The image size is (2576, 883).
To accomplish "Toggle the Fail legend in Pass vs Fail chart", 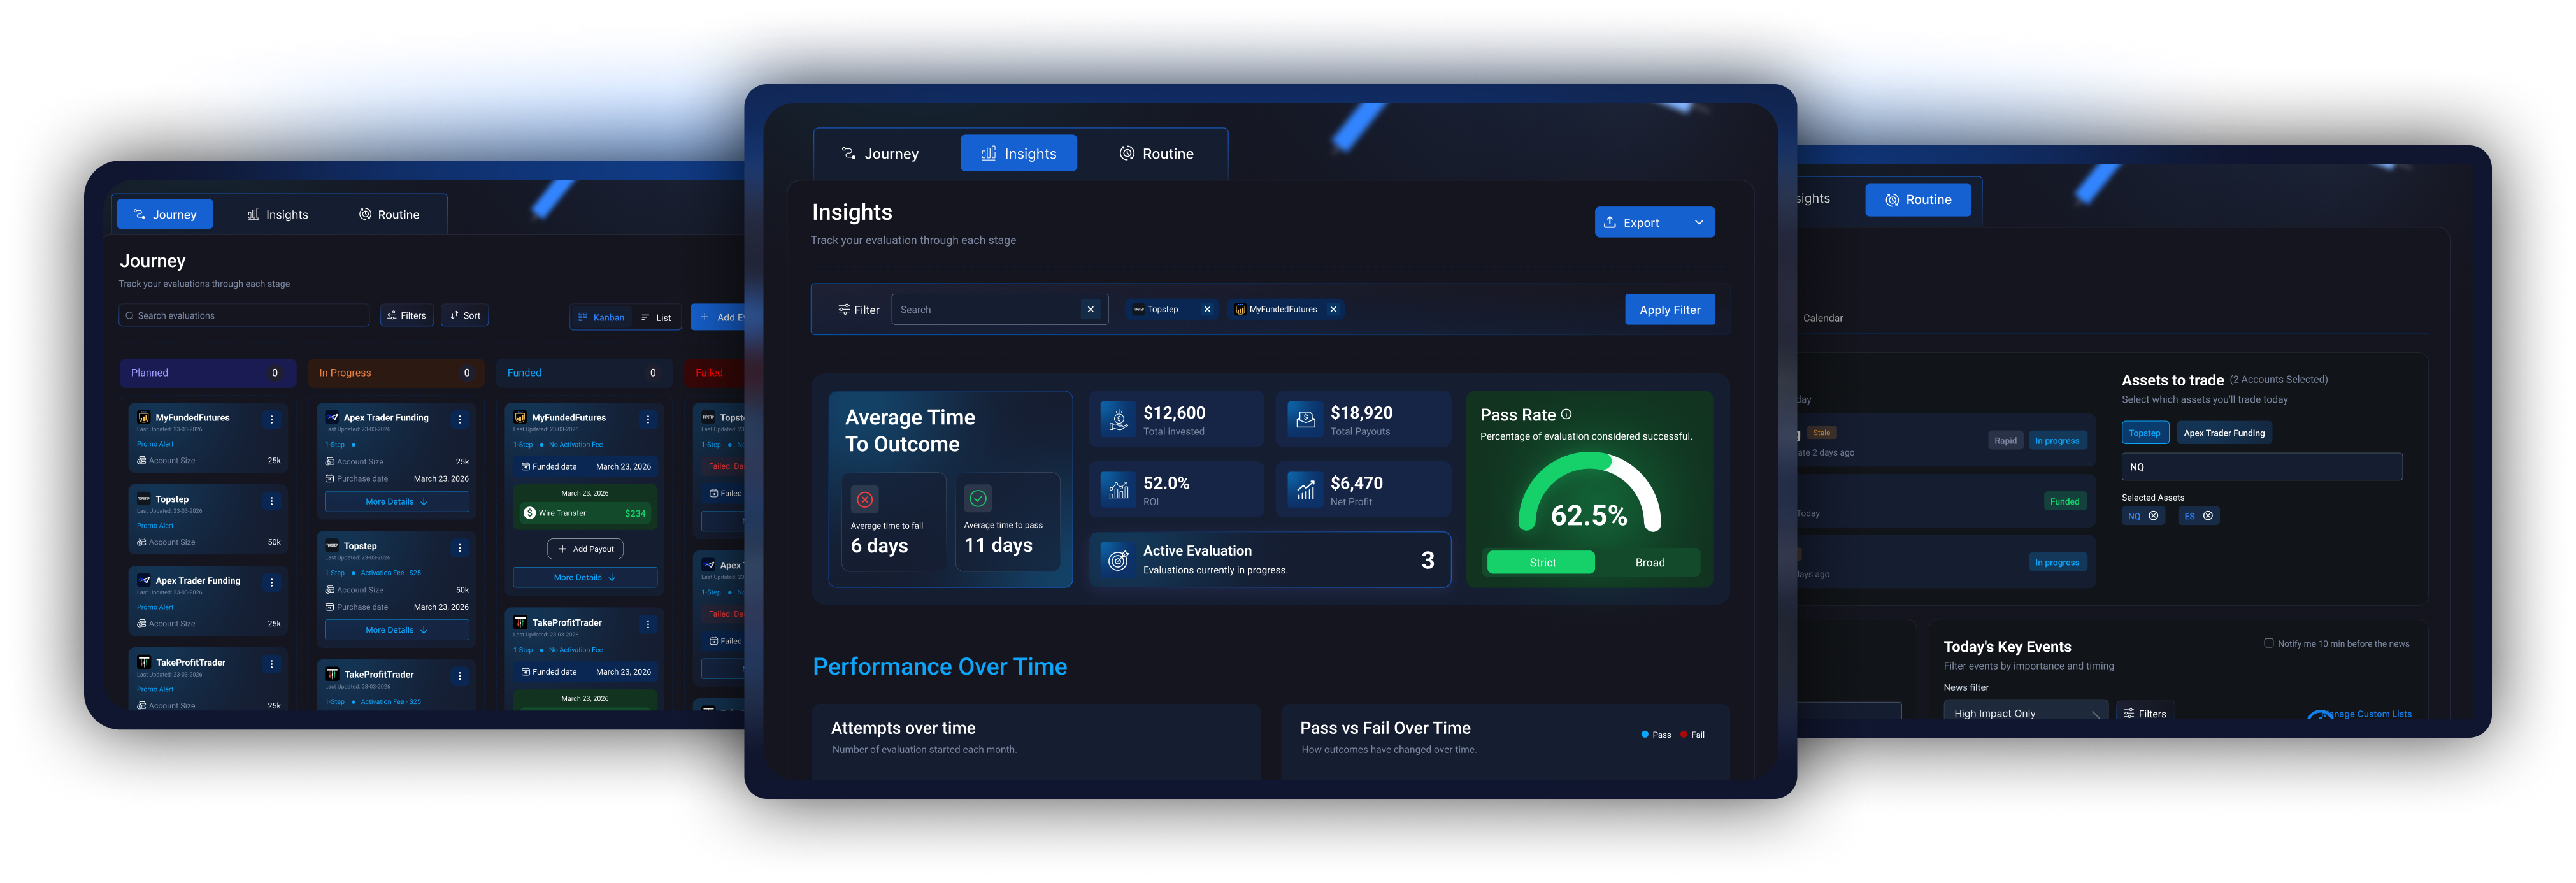I will (x=1693, y=735).
